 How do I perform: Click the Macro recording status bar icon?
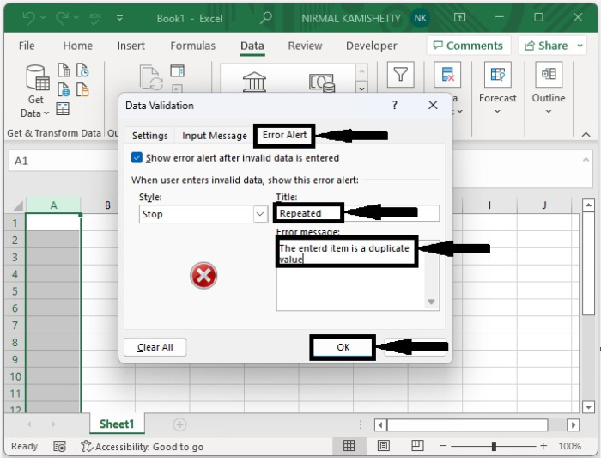(59, 447)
